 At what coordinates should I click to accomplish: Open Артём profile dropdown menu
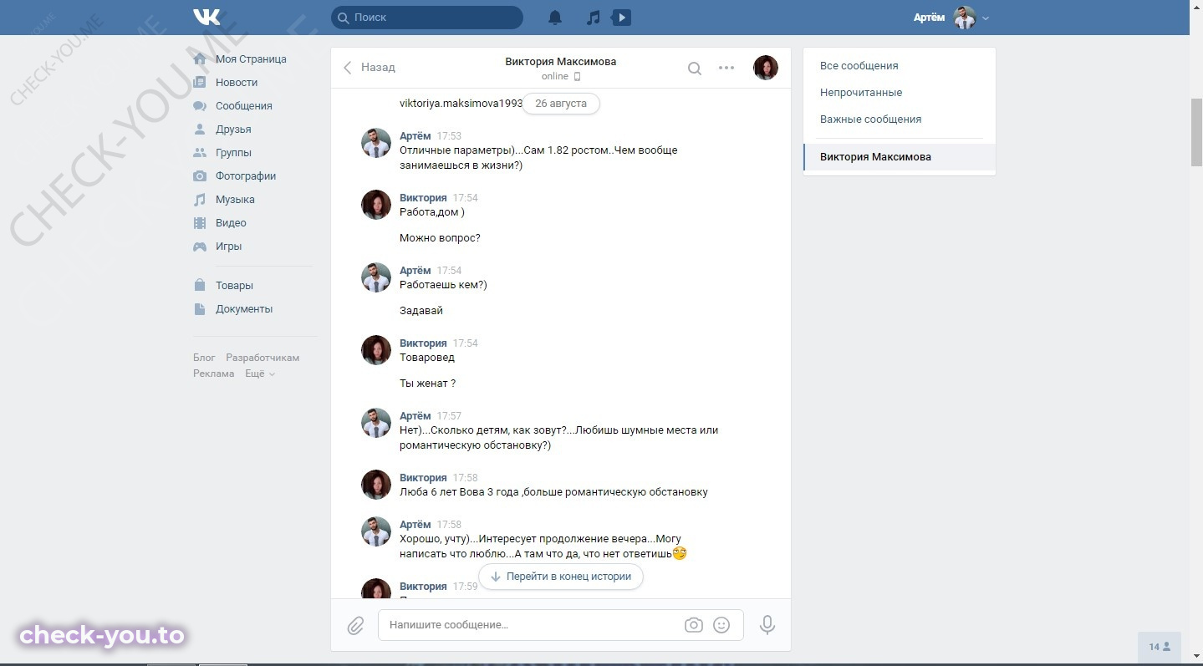(x=951, y=18)
